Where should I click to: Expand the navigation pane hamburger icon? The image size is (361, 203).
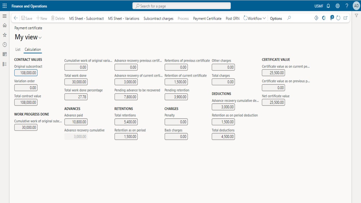(x=5, y=16)
